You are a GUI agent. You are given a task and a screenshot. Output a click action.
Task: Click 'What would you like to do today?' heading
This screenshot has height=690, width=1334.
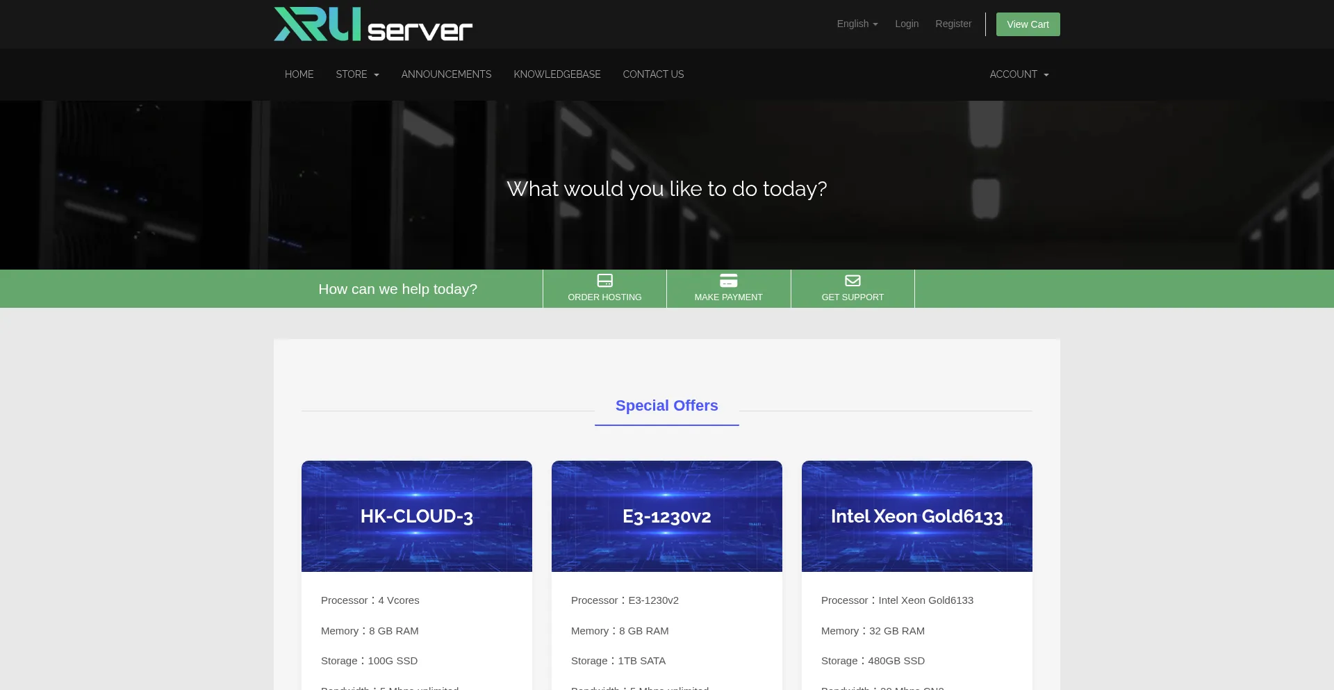click(667, 189)
